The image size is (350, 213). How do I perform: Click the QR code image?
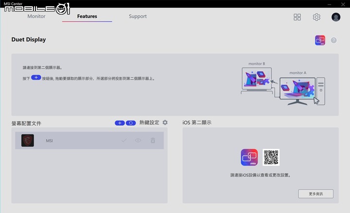click(x=271, y=157)
